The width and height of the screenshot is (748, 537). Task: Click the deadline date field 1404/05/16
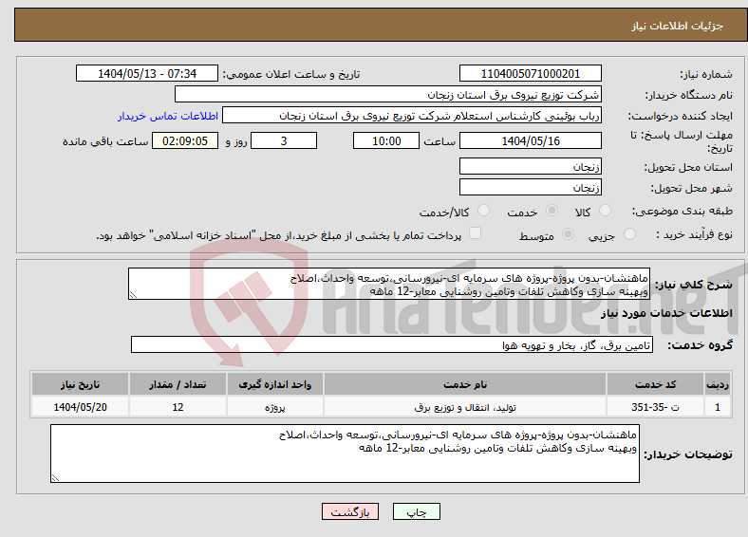tap(530, 140)
